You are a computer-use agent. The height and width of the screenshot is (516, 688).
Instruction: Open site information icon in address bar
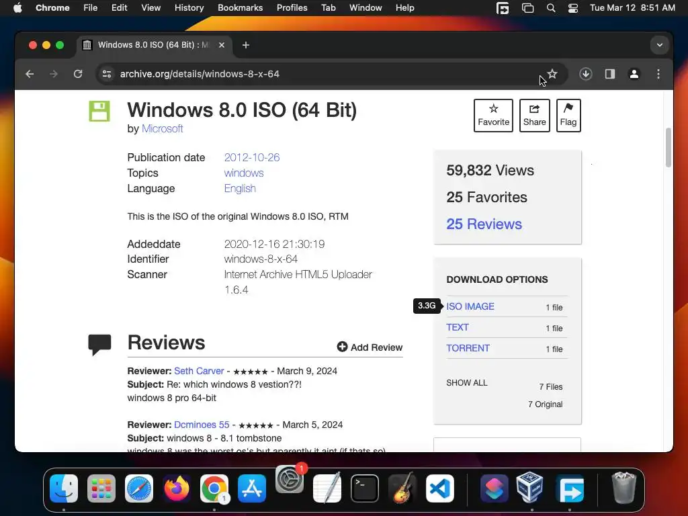[x=107, y=74]
